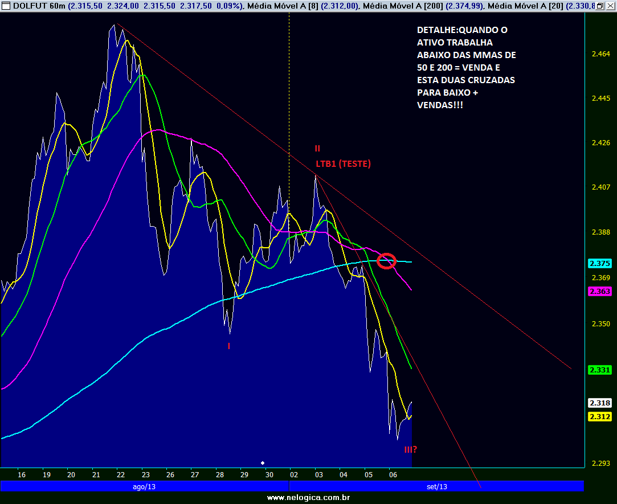Viewport: 617px width, 504px height.
Task: Click the yellow 2.312 price tag on the axis
Action: [x=600, y=417]
